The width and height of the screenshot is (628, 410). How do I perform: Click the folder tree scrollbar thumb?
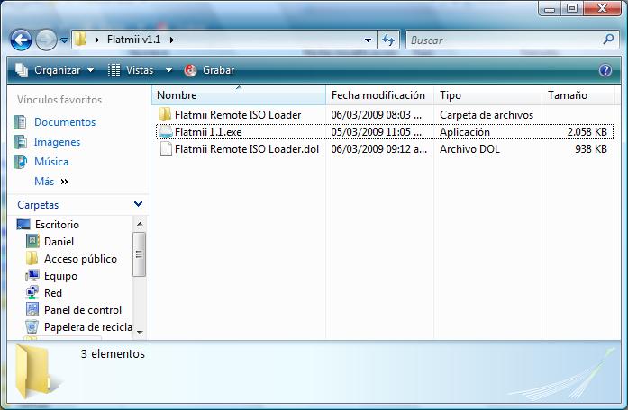(140, 254)
